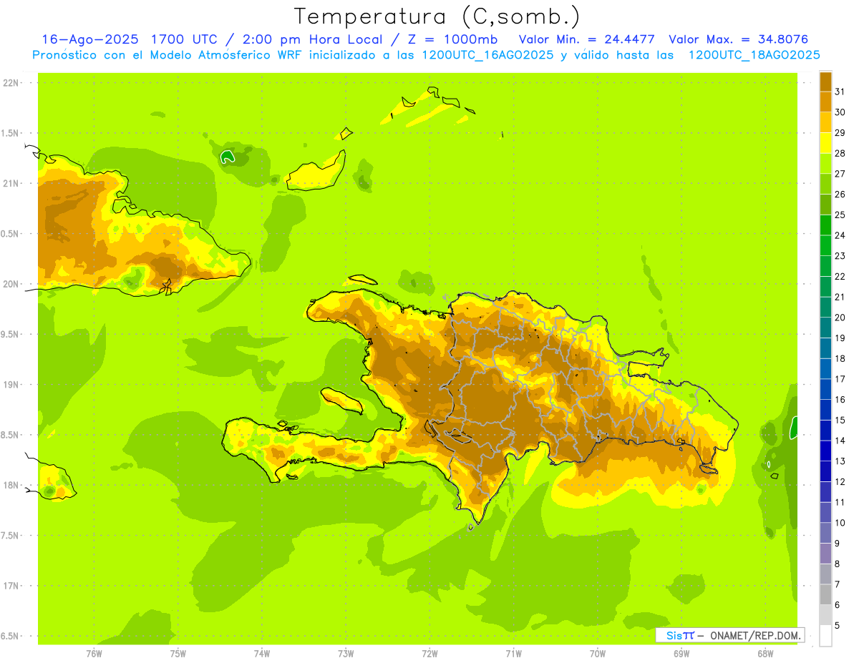Click the latitude label "20N"

coord(12,284)
